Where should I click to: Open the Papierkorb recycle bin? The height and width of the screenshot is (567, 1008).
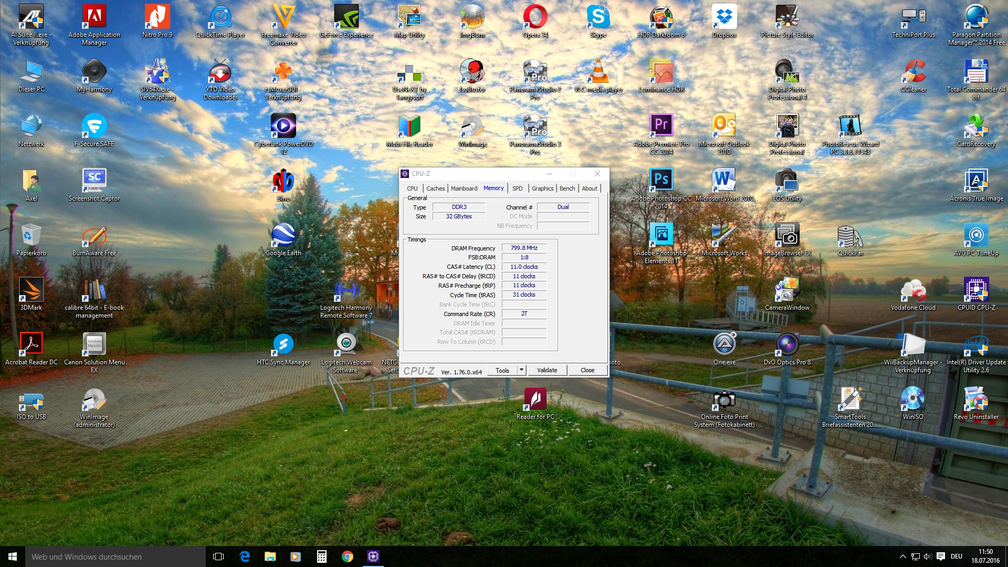point(31,236)
